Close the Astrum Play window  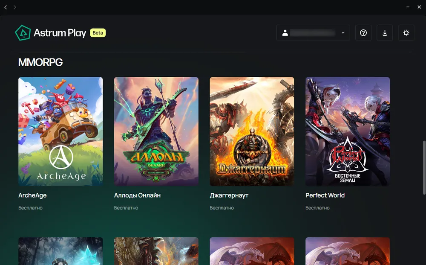click(419, 7)
